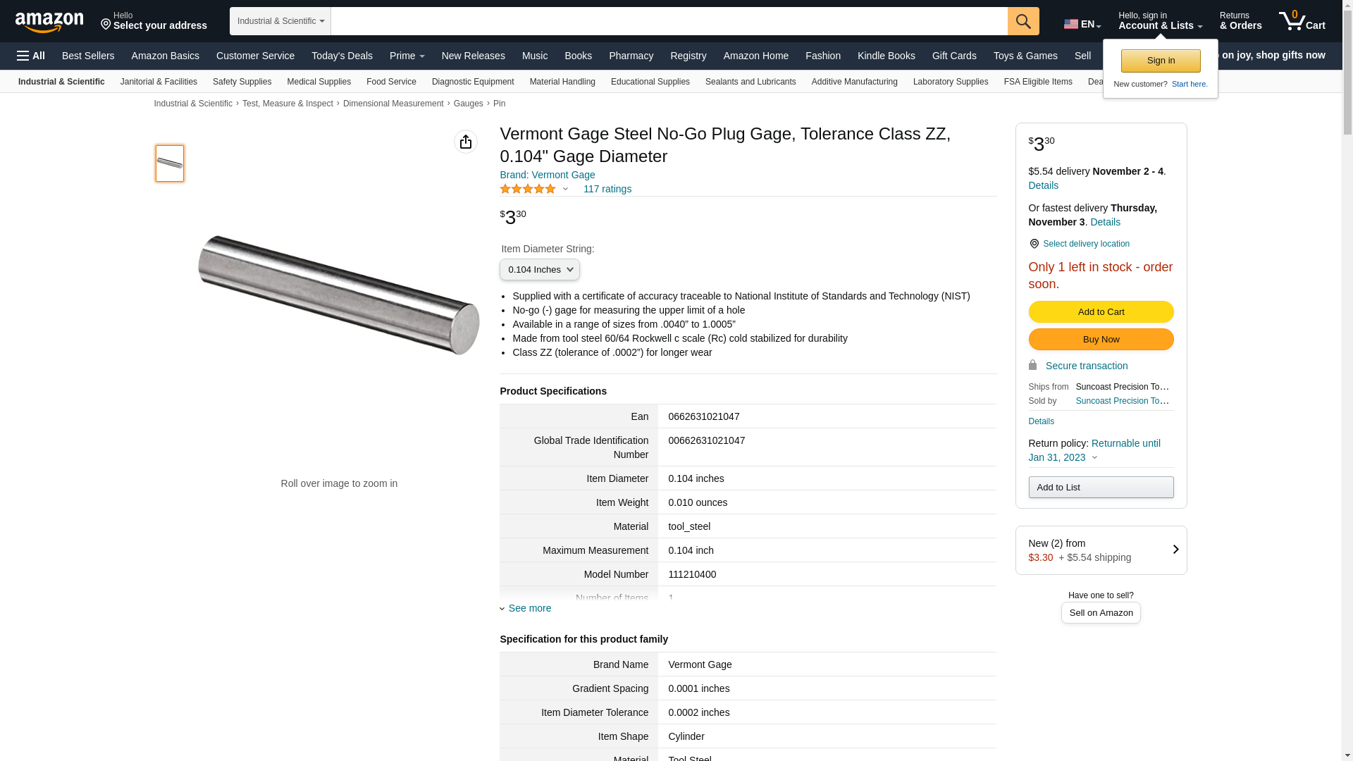Click the delivery location pin icon

pos(1034,244)
